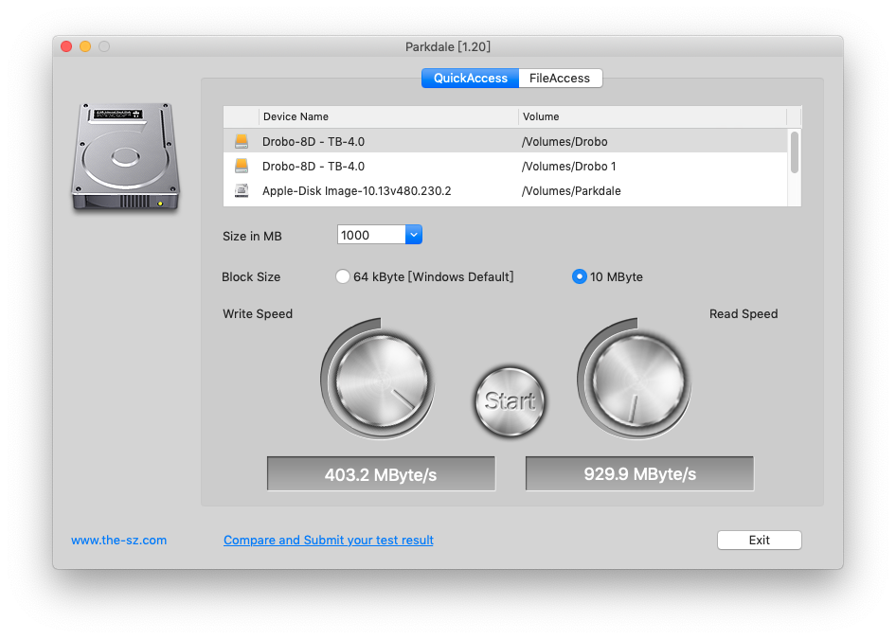Select the QuickAccess tab
This screenshot has height=639, width=896.
click(471, 79)
